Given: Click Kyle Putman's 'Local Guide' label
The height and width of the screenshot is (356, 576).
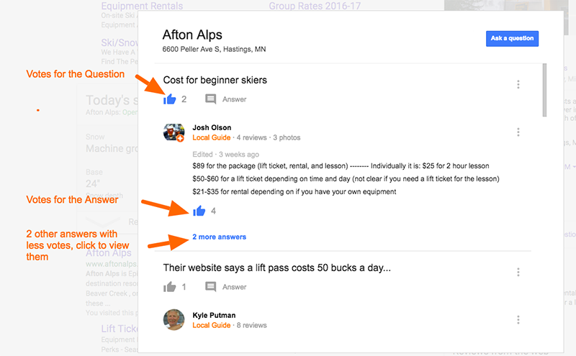Looking at the screenshot, I should click(212, 325).
